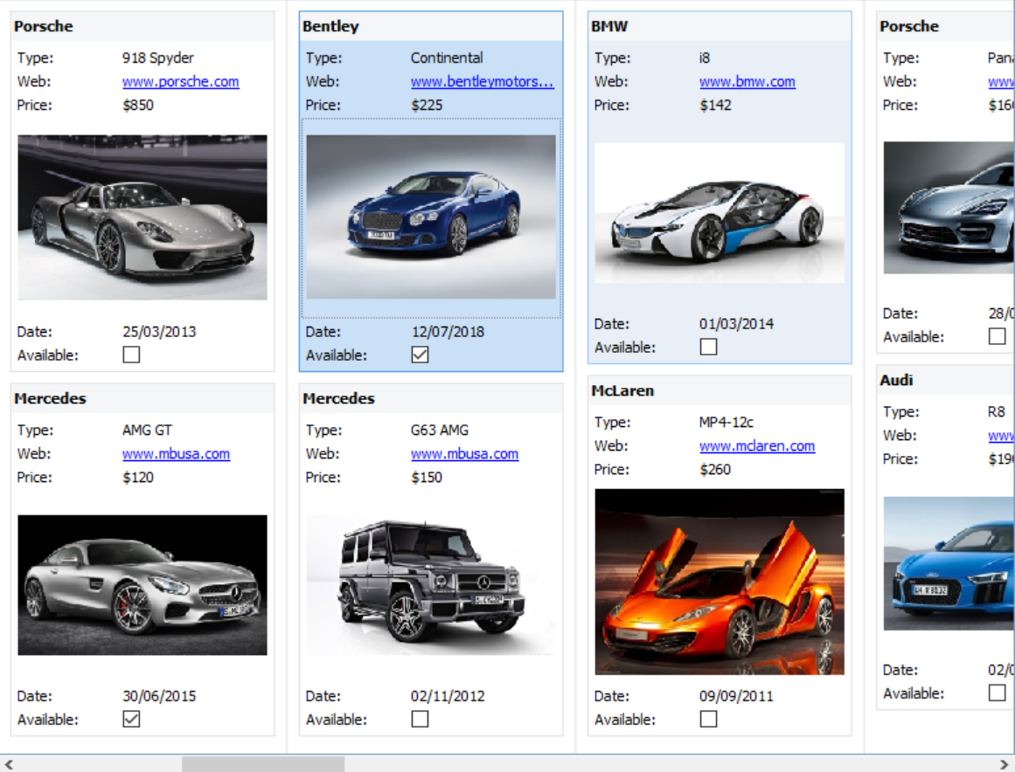Check Available box for McLaren MP4-12c
Screen dimensions: 1015x772
click(x=709, y=719)
